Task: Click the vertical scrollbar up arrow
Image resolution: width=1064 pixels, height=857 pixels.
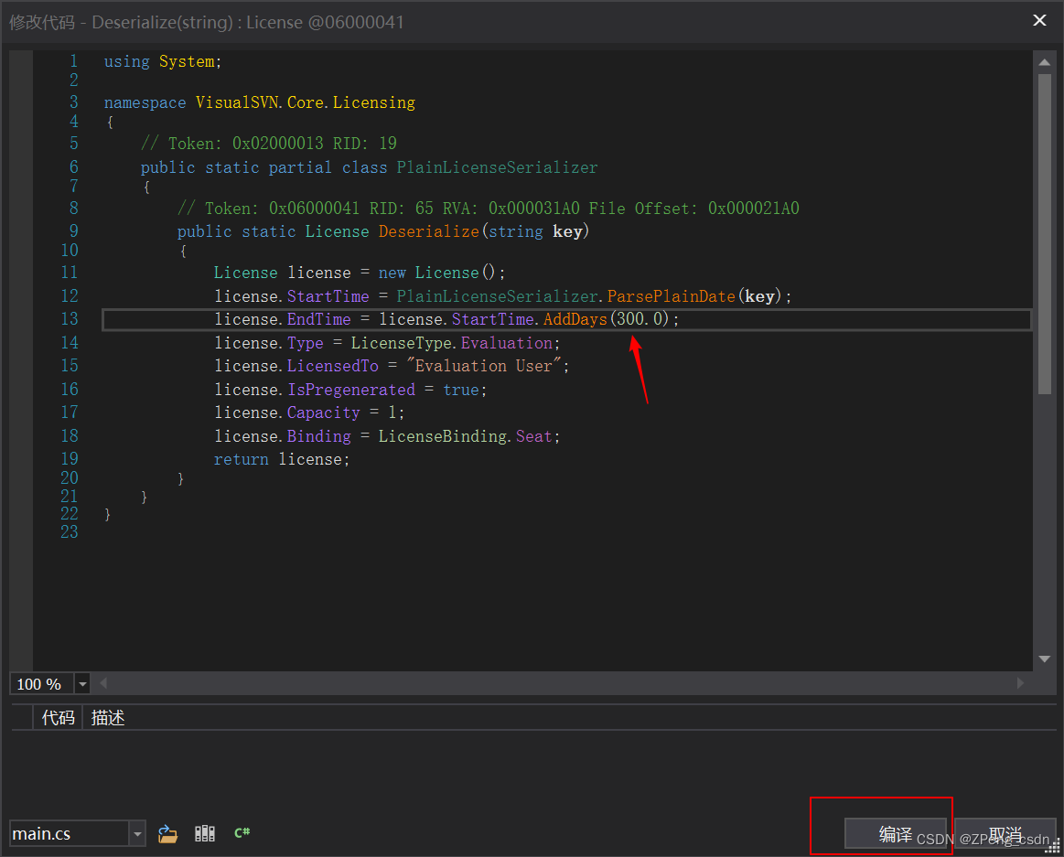Action: click(1044, 62)
